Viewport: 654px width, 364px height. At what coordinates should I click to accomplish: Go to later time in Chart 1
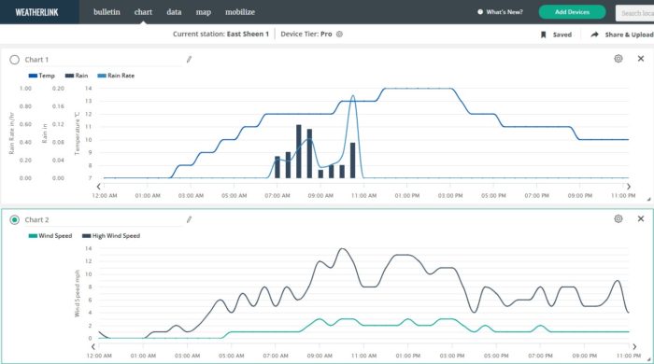629,187
